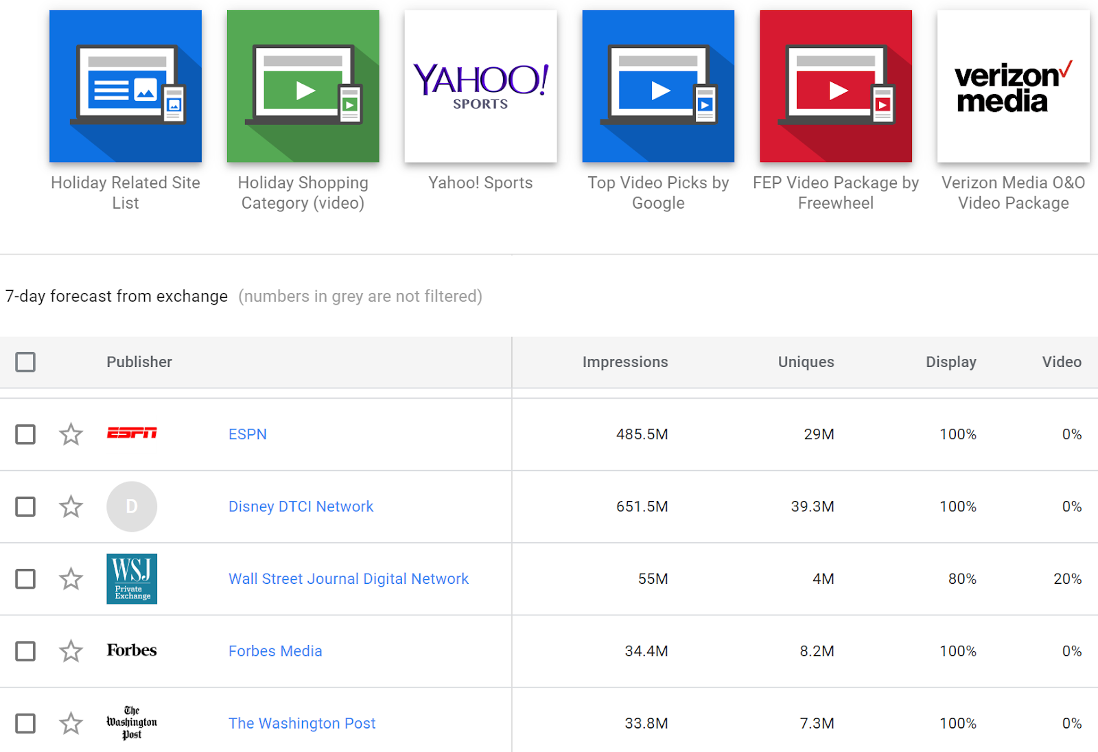1098x752 pixels.
Task: Select the ESPN row checkbox
Action: pyautogui.click(x=25, y=434)
